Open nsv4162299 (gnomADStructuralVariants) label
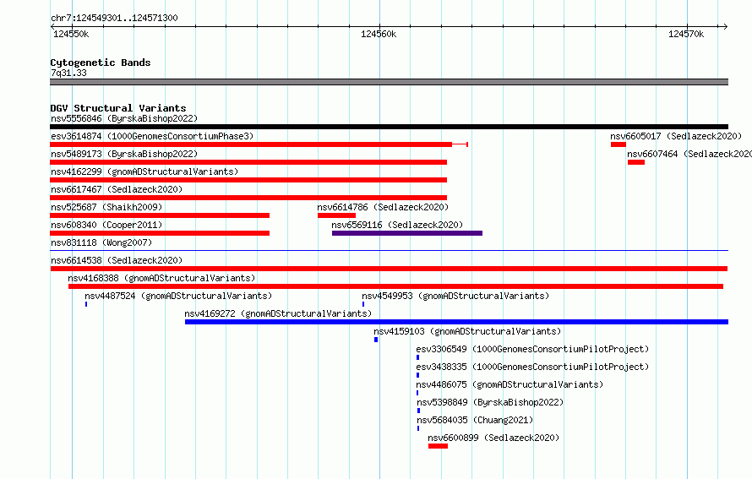 coord(144,171)
